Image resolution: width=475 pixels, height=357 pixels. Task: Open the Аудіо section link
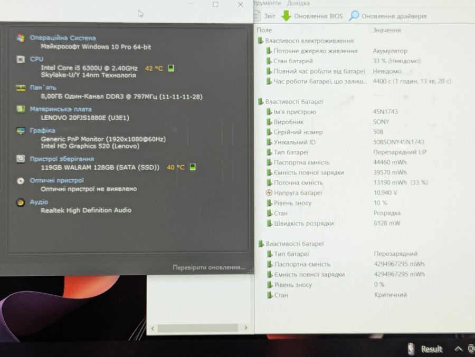click(39, 202)
